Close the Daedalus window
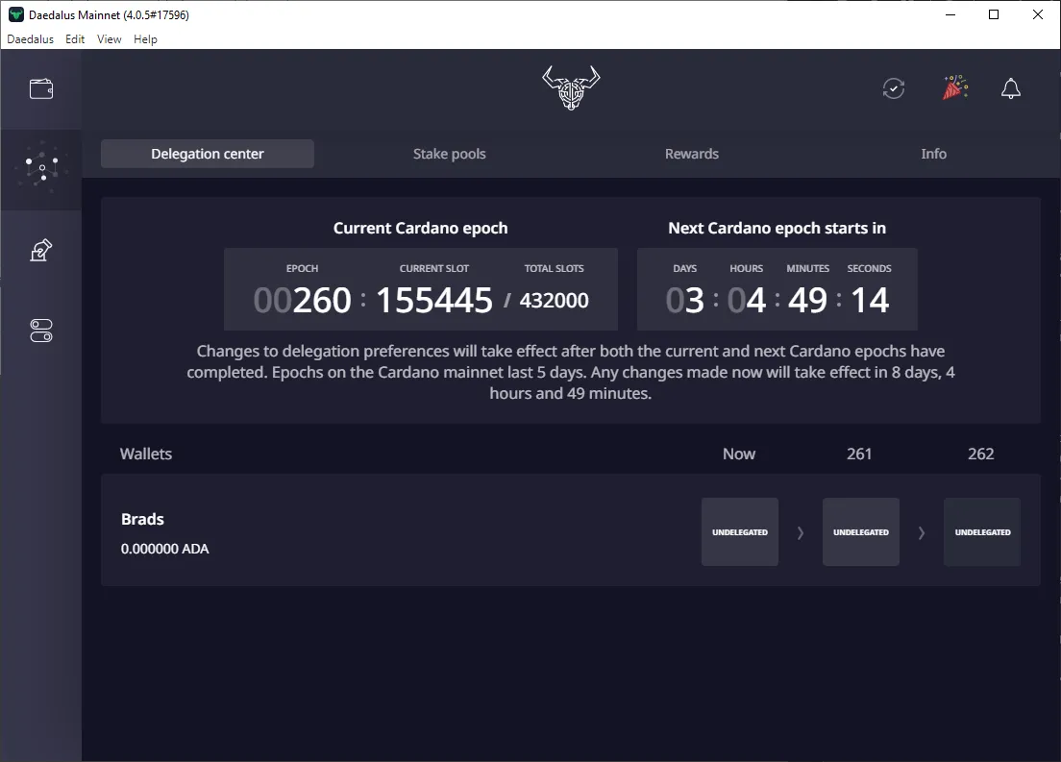The height and width of the screenshot is (762, 1061). 1037,14
